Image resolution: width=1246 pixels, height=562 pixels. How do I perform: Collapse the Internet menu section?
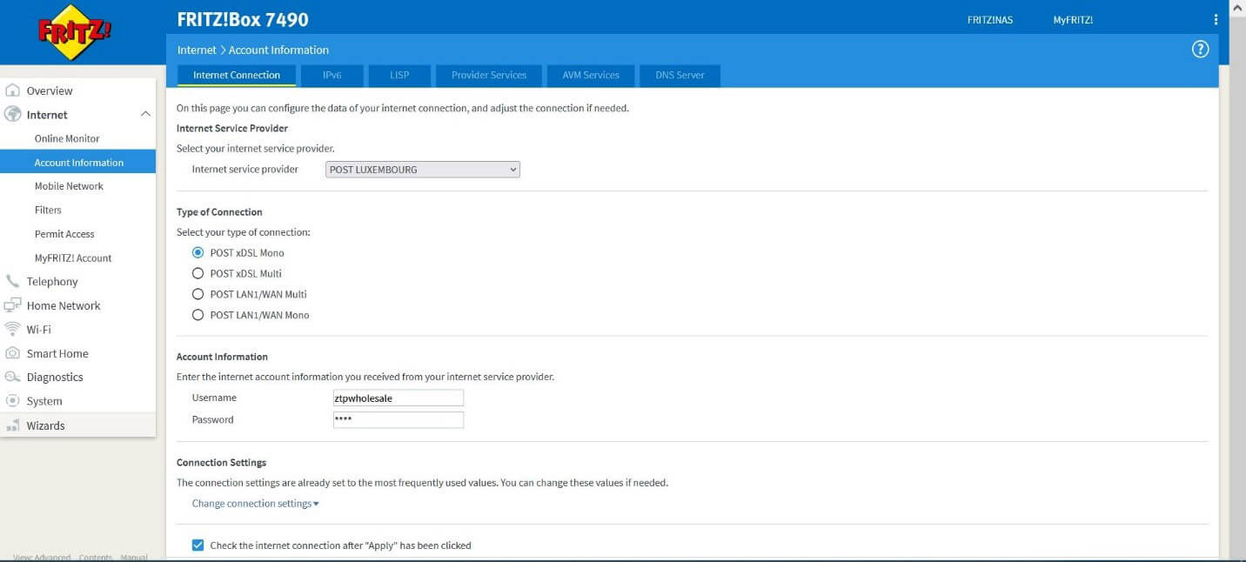(145, 115)
